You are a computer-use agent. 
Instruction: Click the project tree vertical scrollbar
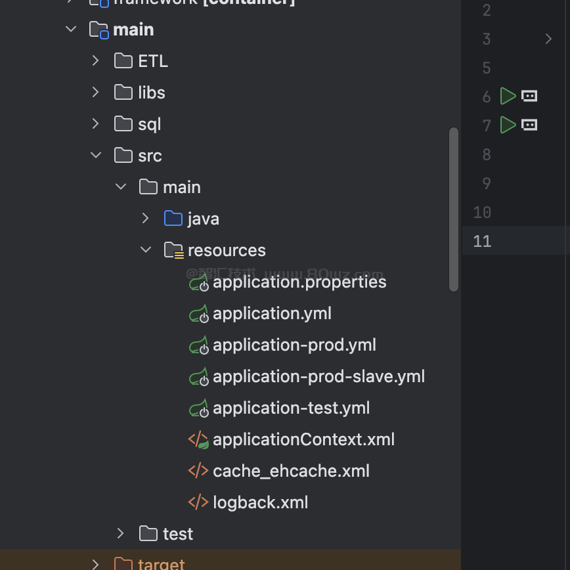pyautogui.click(x=453, y=209)
